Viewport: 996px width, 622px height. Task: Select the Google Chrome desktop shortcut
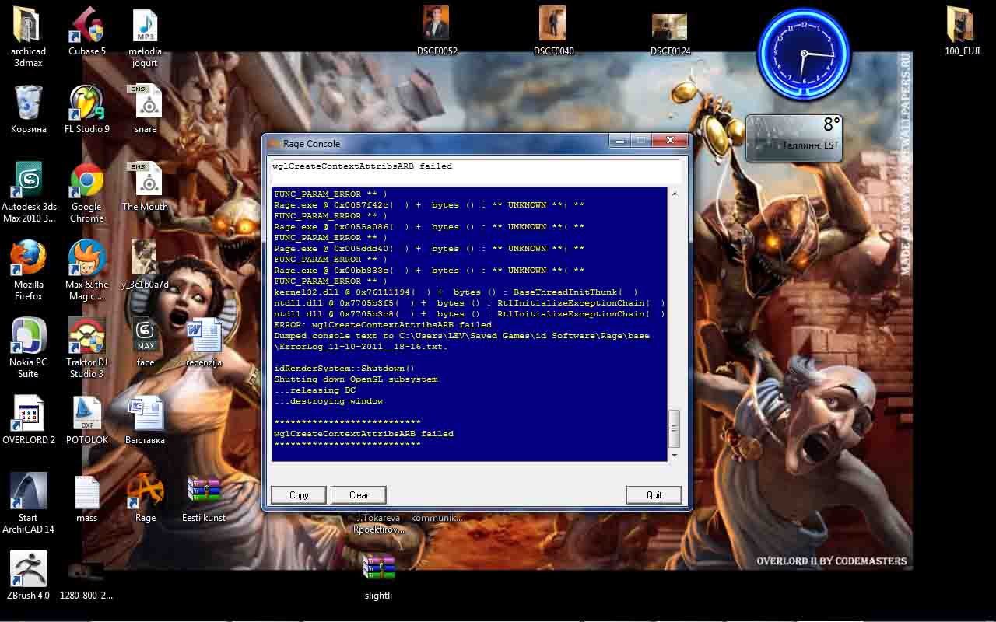[87, 181]
